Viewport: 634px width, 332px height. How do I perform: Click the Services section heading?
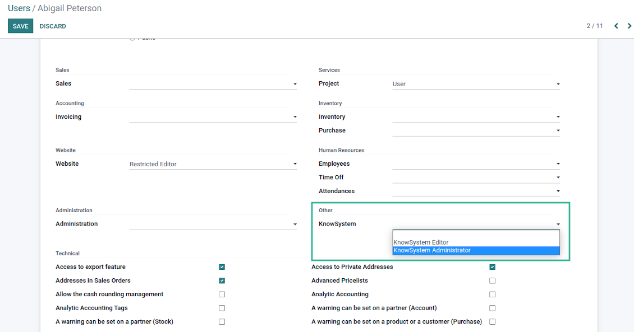[x=329, y=70]
